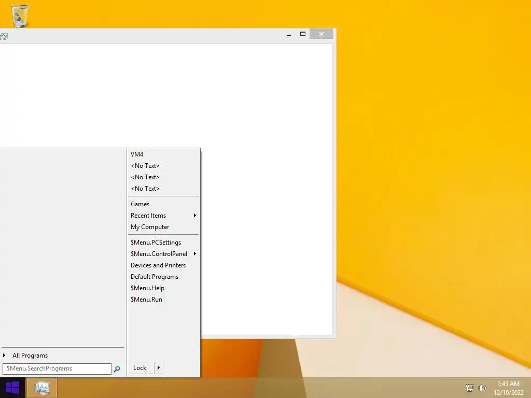Select the second <No Text> entry
531x398 pixels.
[x=163, y=177]
